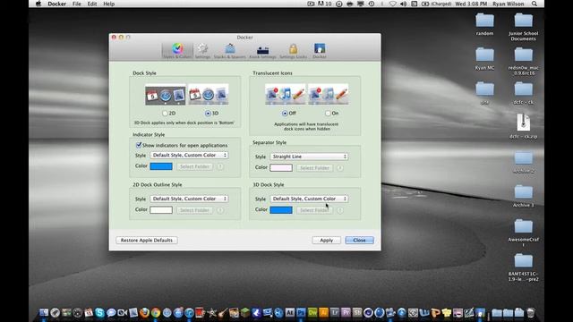This screenshot has width=573, height=322.
Task: Launch Lightroom (Lr) from Dock
Action: coord(335,312)
